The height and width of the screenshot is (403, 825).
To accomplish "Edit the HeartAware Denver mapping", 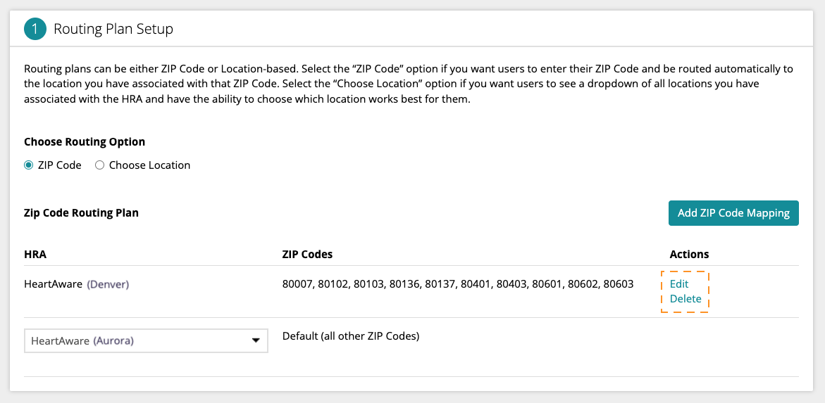I will [678, 284].
